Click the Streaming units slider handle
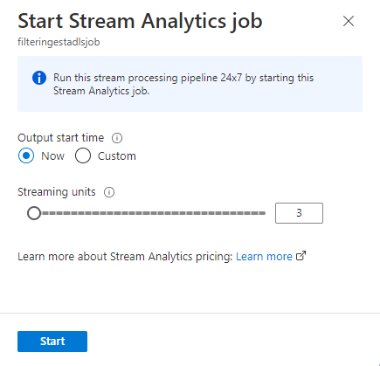Screen dimensions: 380x366 [x=34, y=213]
